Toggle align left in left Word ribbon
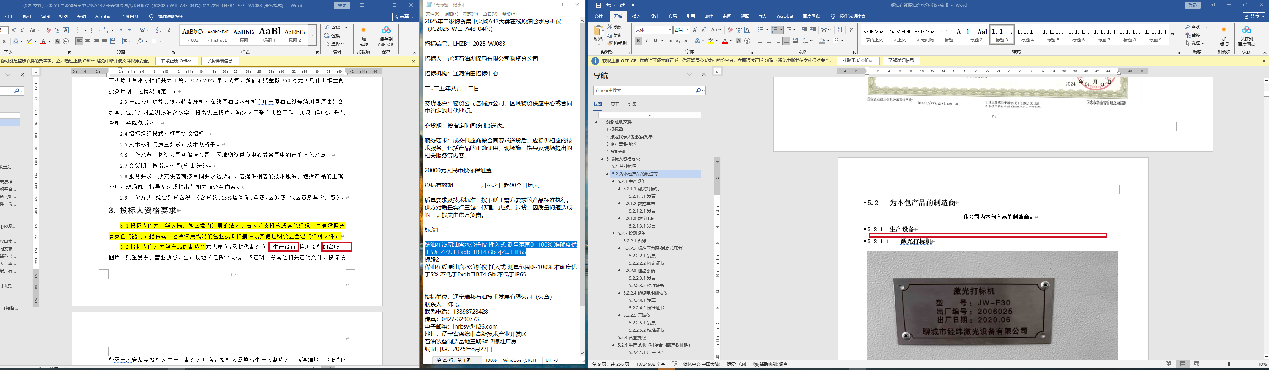1269x370 pixels. [x=79, y=41]
